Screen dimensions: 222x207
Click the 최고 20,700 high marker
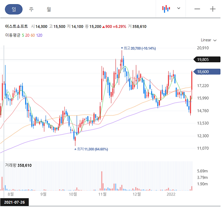coord(138,48)
